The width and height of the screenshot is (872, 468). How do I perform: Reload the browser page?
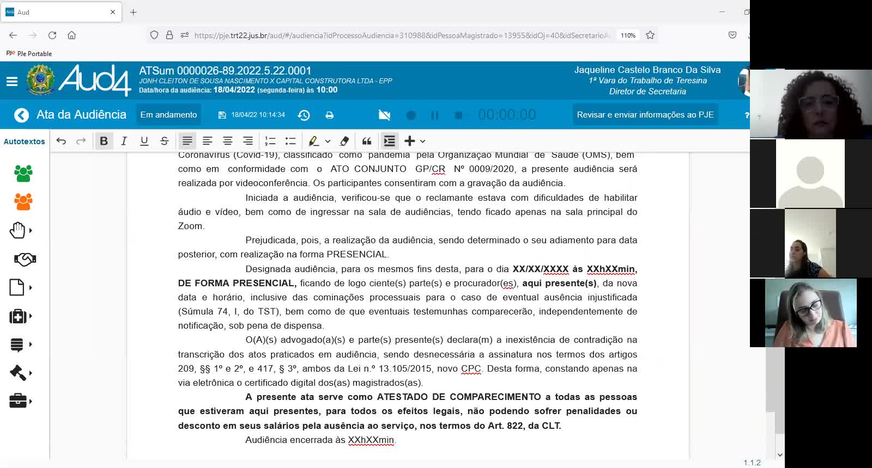52,35
